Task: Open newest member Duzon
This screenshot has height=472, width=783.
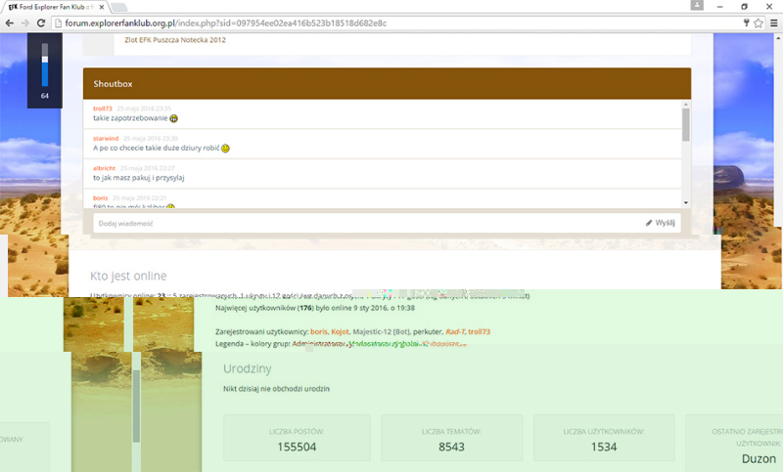Action: click(x=759, y=459)
